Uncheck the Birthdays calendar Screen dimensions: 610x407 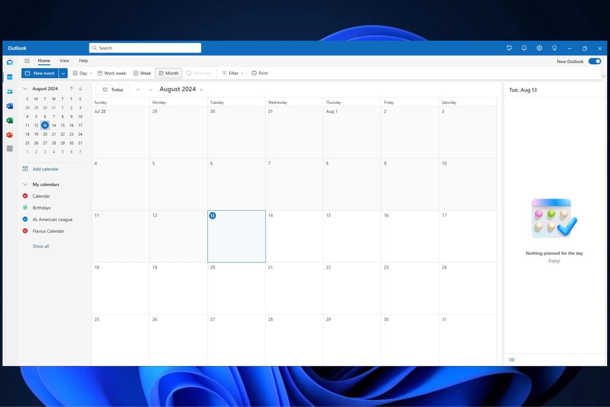25,207
